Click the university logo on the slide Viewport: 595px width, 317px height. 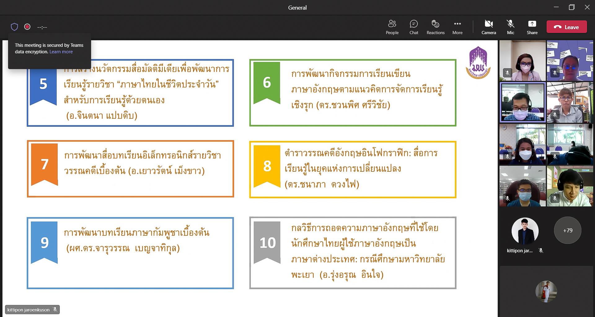click(x=478, y=63)
